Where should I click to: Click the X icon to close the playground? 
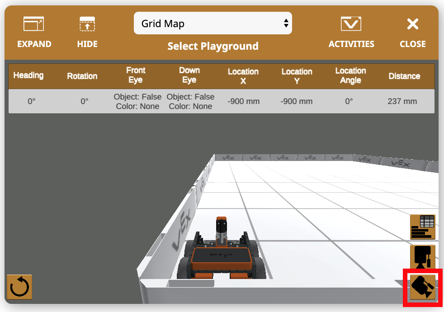click(412, 24)
